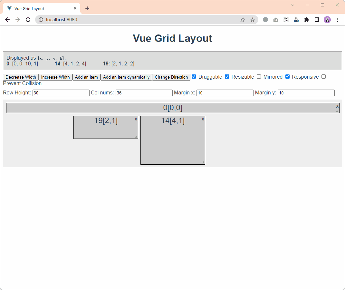345x290 pixels.
Task: Focus the Col nums input field
Action: [x=144, y=93]
